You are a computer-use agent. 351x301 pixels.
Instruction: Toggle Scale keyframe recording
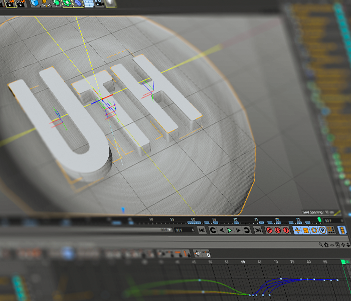pyautogui.click(x=306, y=230)
